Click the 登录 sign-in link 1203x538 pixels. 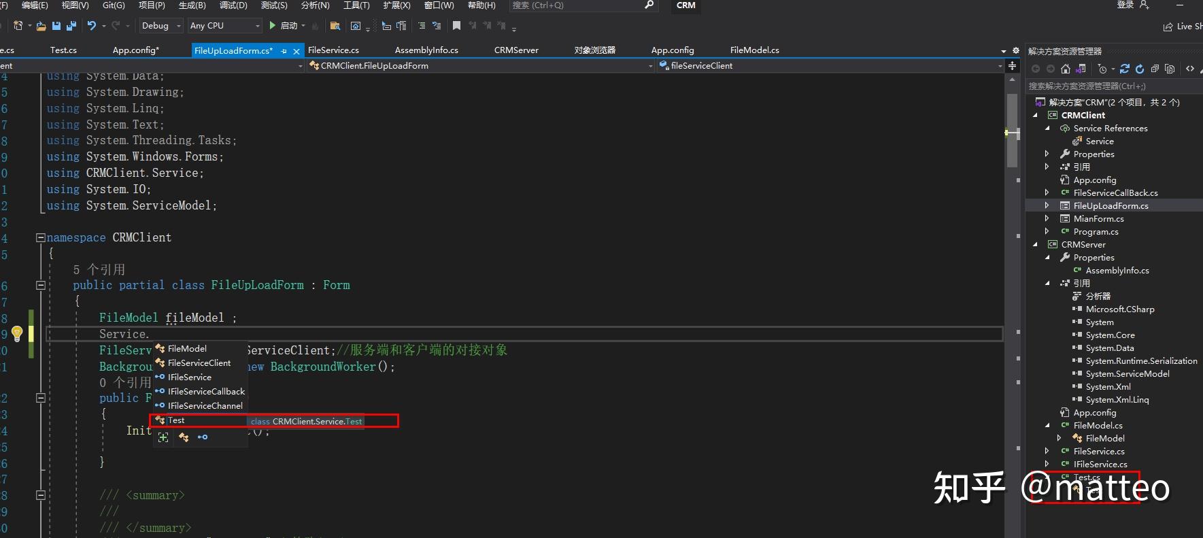(1125, 5)
